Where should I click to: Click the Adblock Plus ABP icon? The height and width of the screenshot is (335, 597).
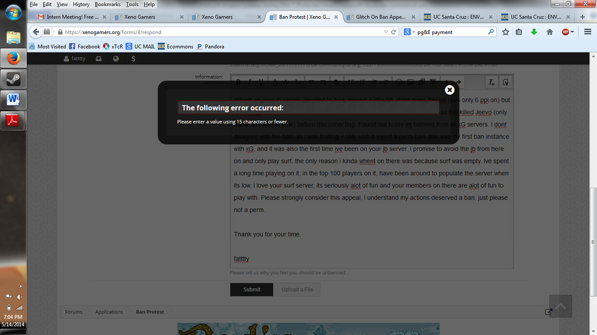pos(565,32)
